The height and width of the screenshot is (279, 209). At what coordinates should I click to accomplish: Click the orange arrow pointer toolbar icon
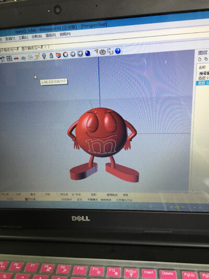click(96, 52)
